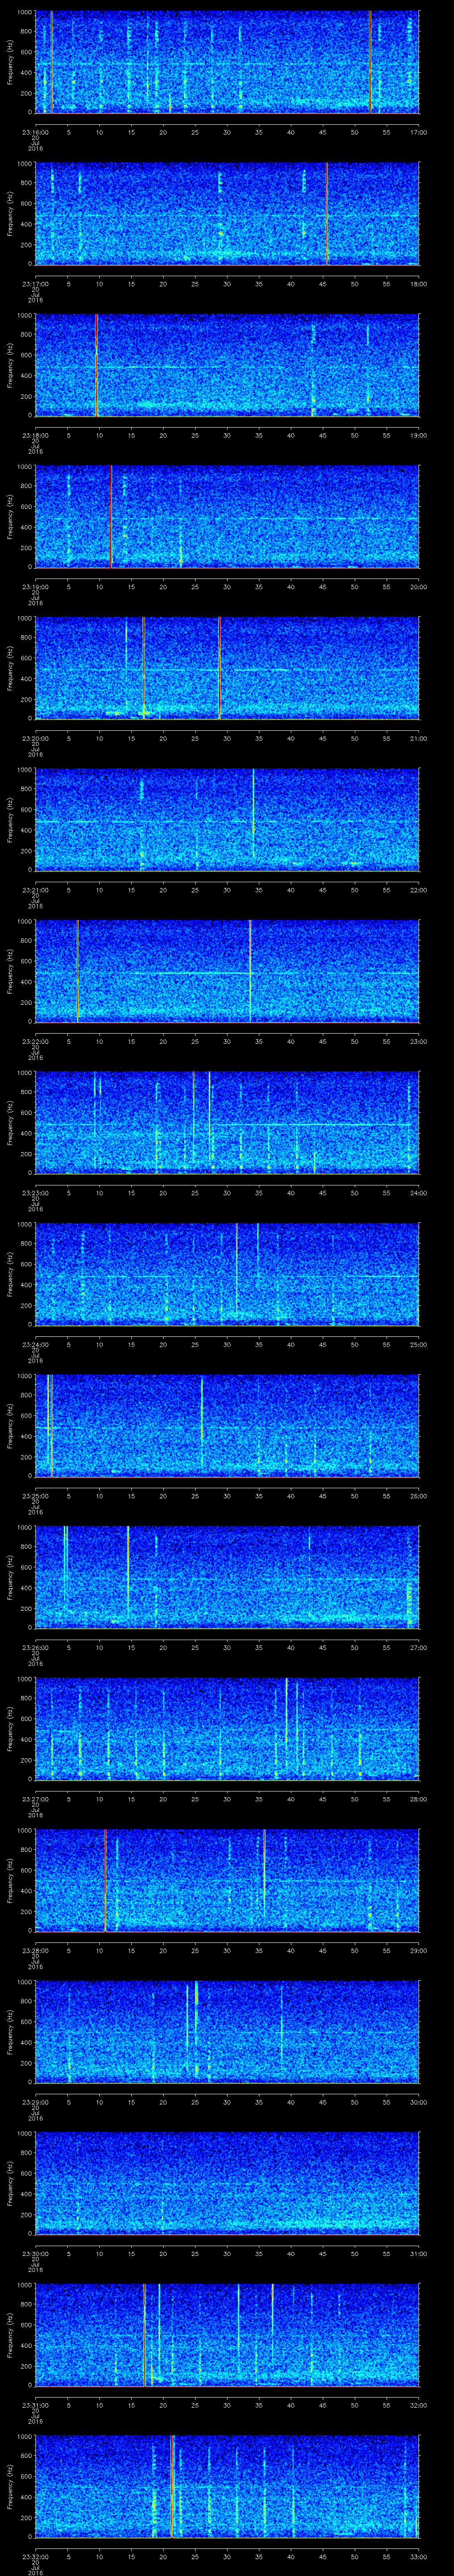
Task: Click the 24:00 end time label
Action: click(418, 1193)
